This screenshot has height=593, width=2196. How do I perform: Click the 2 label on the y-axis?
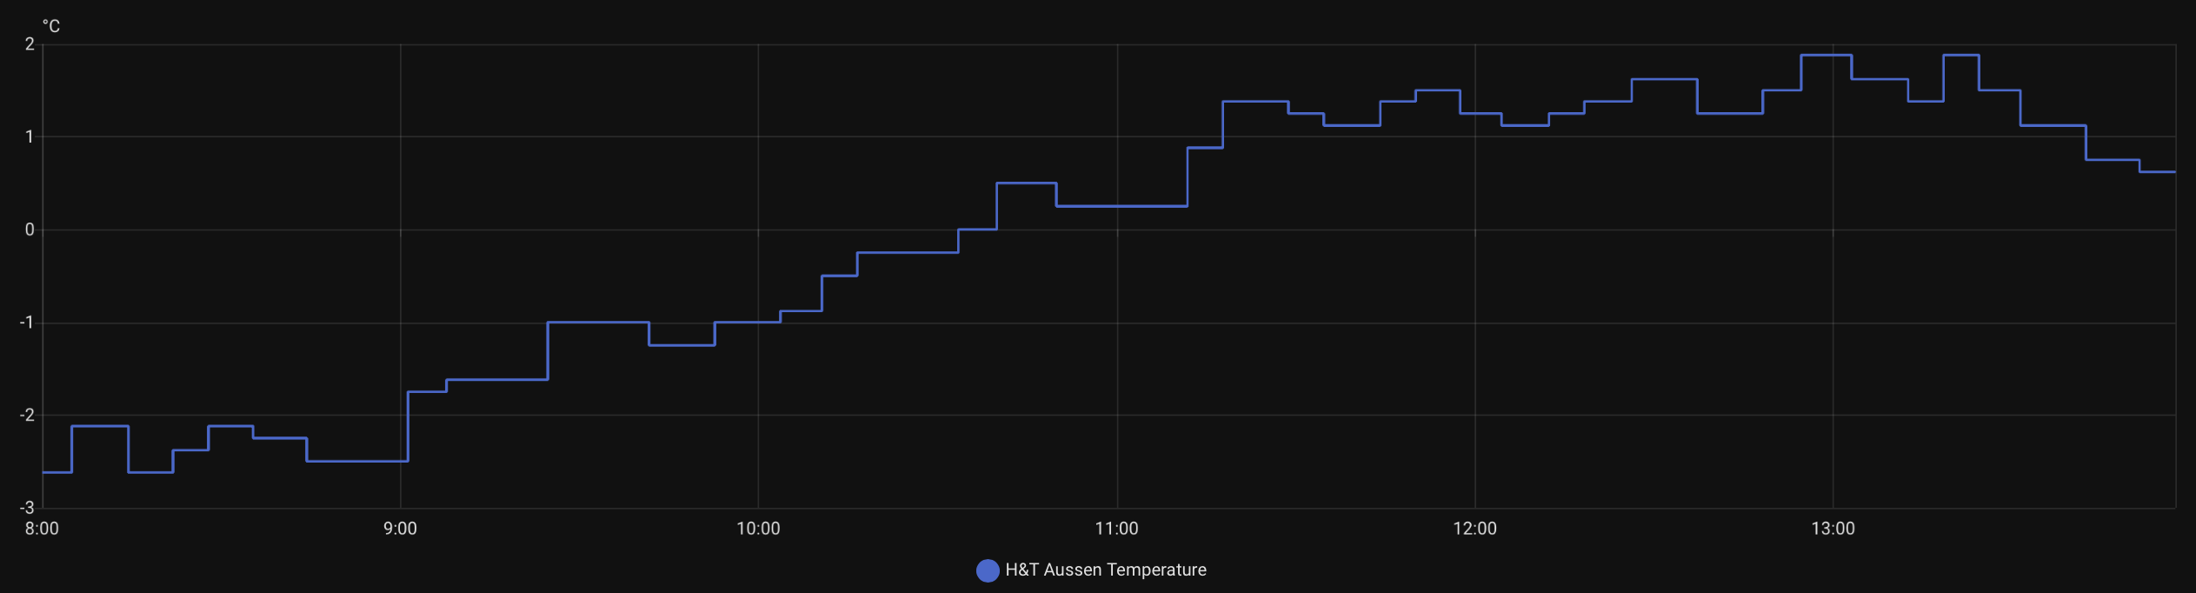(30, 44)
